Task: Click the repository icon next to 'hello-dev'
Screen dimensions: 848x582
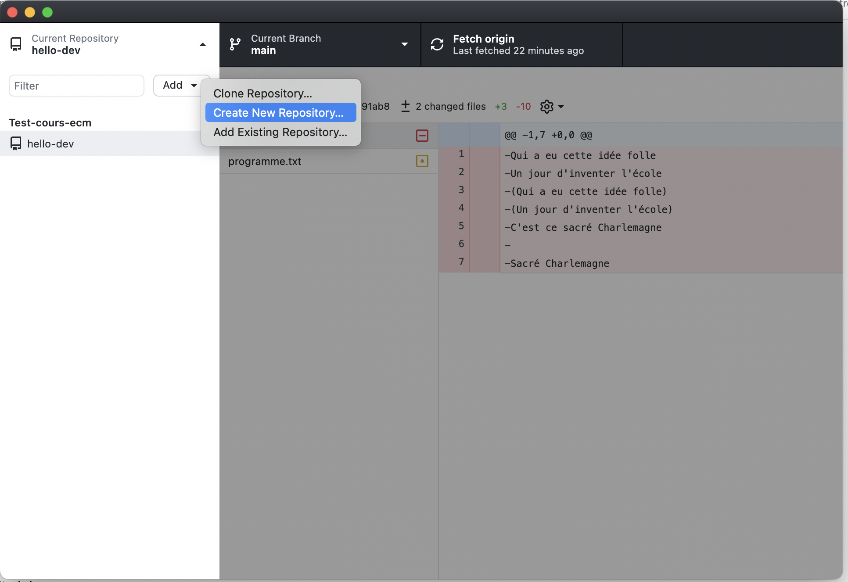Action: tap(16, 143)
